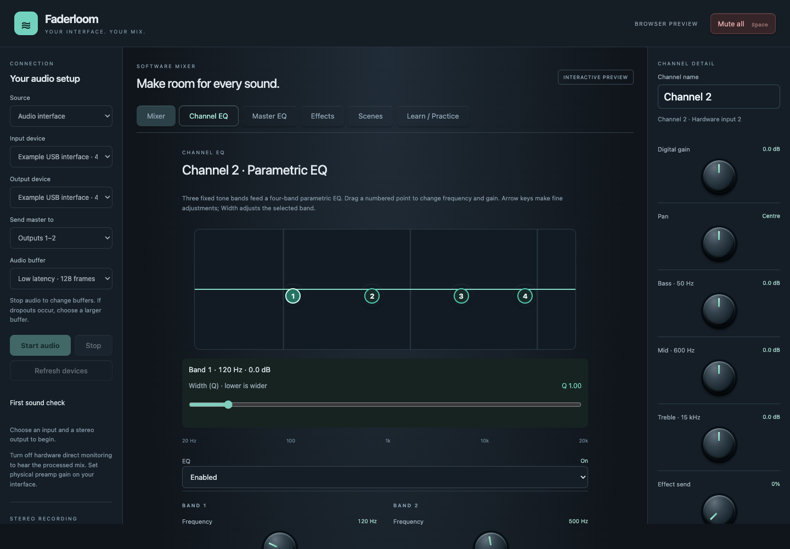Click the Mute all button
The height and width of the screenshot is (549, 790).
click(x=743, y=24)
